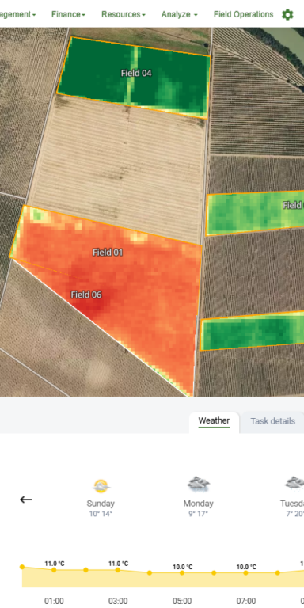Select Sunday's partly sunny weather icon
Image resolution: width=304 pixels, height=608 pixels.
click(x=101, y=486)
